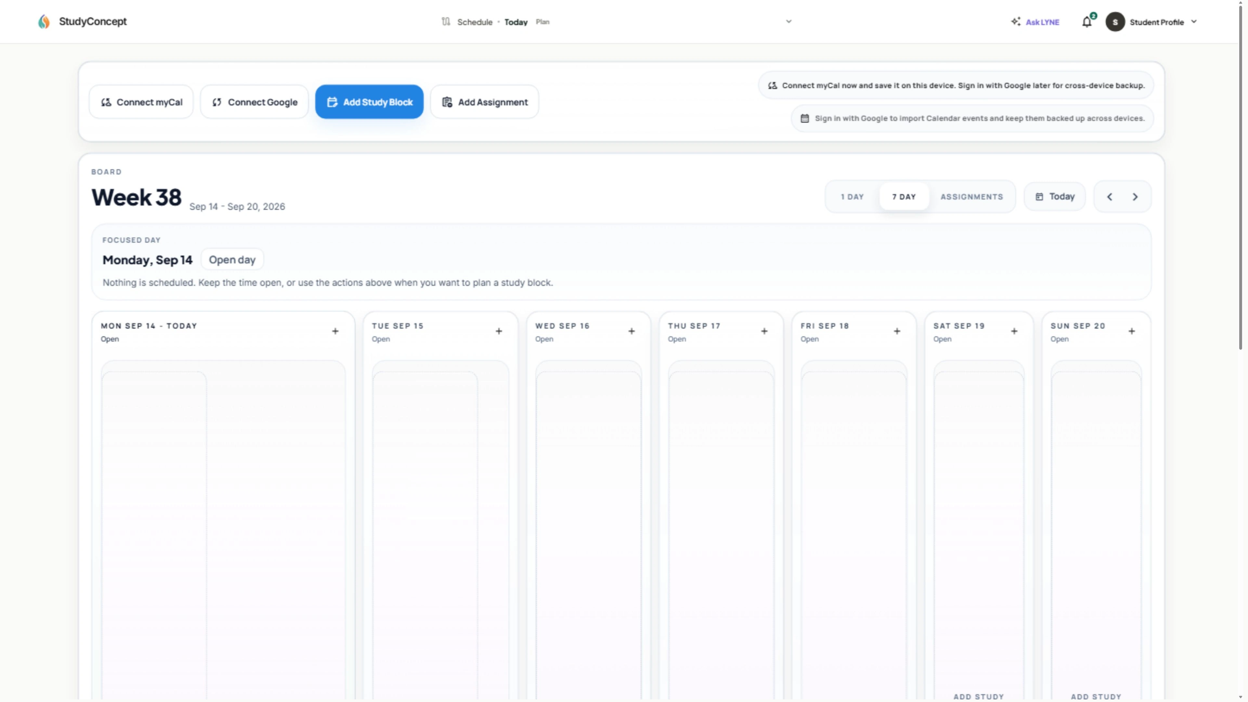Add item to Wed Sep 16 column
Viewport: 1248px width, 702px height.
pos(632,331)
